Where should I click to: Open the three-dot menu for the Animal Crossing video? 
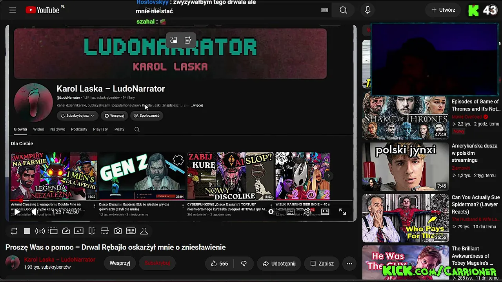point(95,205)
